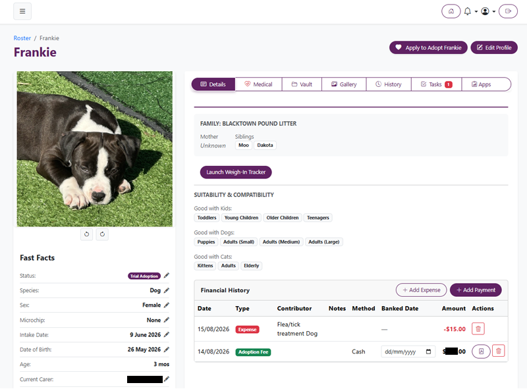Viewport: 527px width, 389px height.
Task: Click the Teenagers tag
Action: (318, 218)
